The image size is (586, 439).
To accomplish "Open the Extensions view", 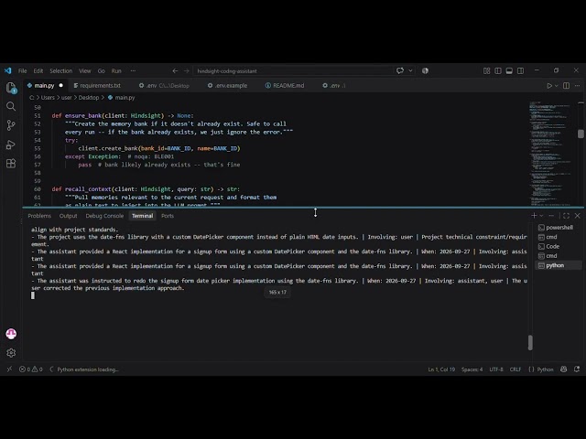I will click(x=11, y=164).
